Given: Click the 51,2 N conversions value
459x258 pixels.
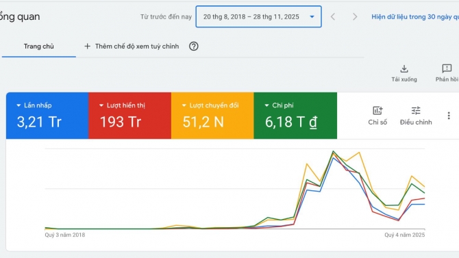Looking at the screenshot, I should pos(203,122).
